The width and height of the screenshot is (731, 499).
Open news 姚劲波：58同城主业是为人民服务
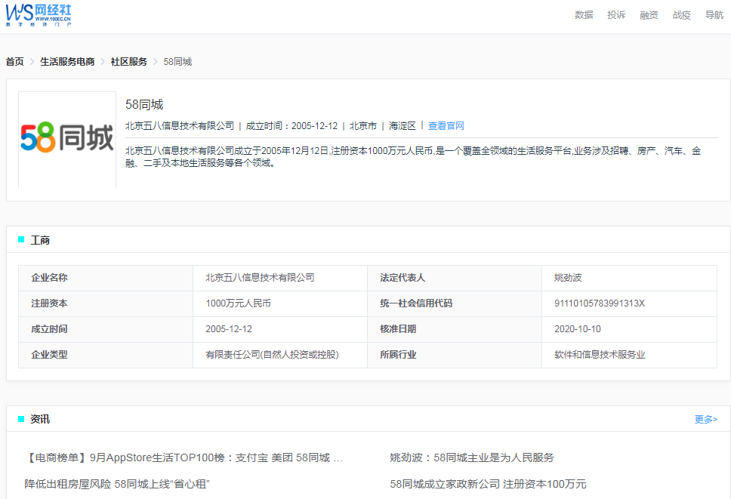click(472, 457)
